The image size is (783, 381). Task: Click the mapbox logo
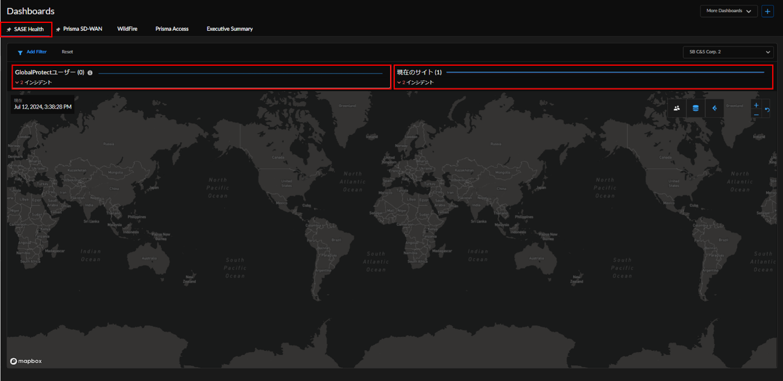click(x=26, y=361)
